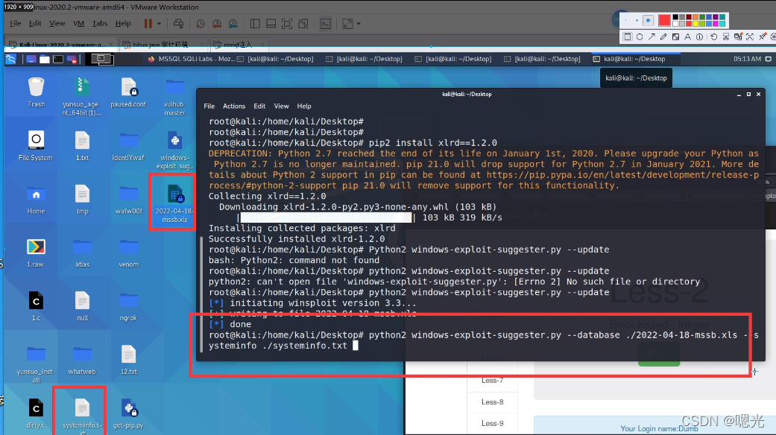This screenshot has height=435, width=776.
Task: Toggle the VMware thumbnail bar
Action: (271, 23)
